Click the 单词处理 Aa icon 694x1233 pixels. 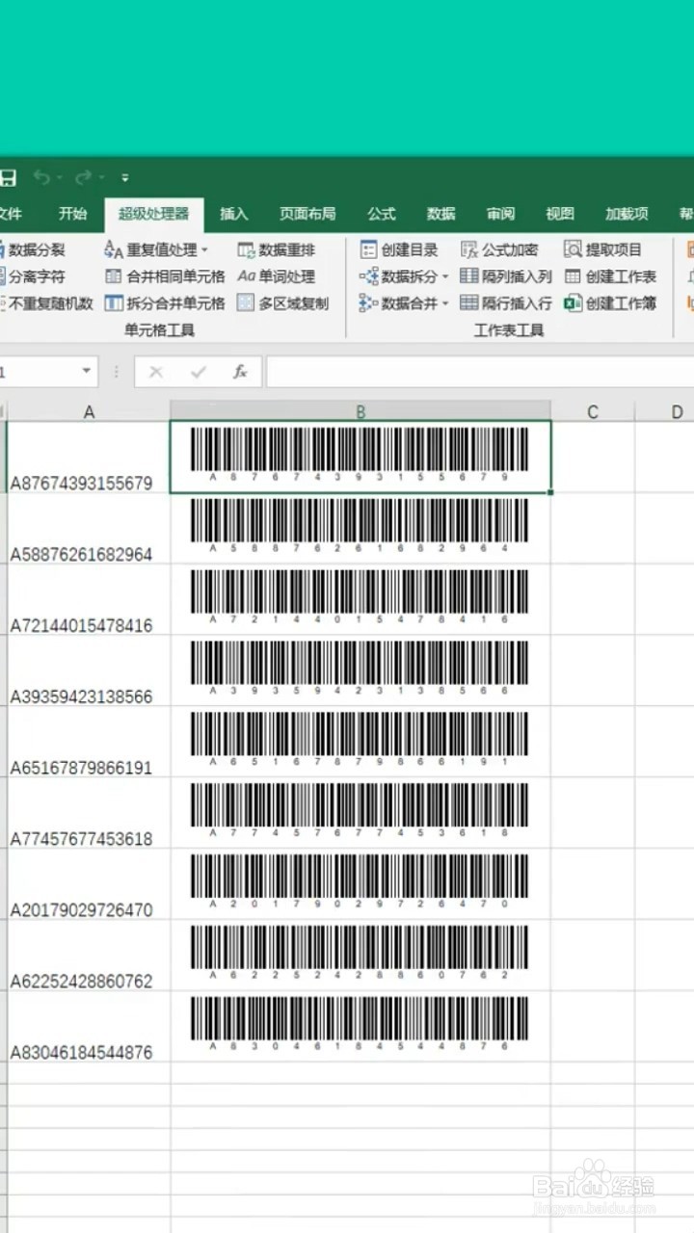click(246, 276)
